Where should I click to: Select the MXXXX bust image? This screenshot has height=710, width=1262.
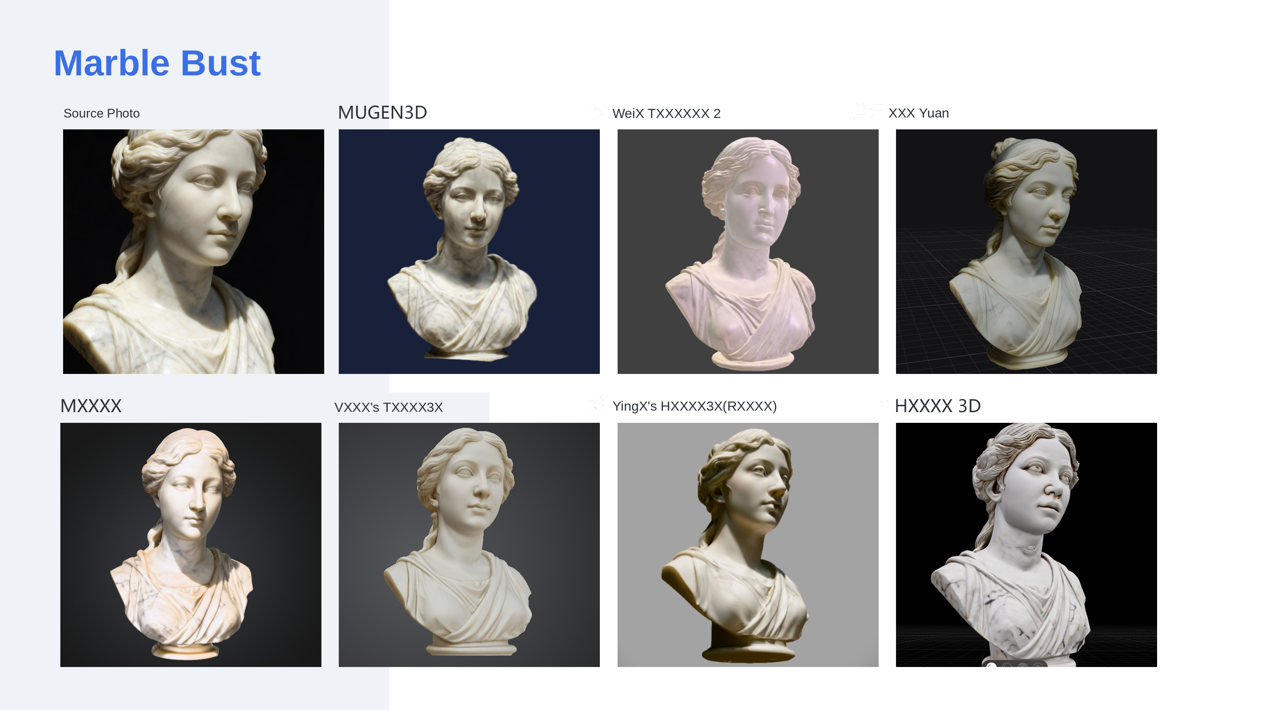(190, 544)
